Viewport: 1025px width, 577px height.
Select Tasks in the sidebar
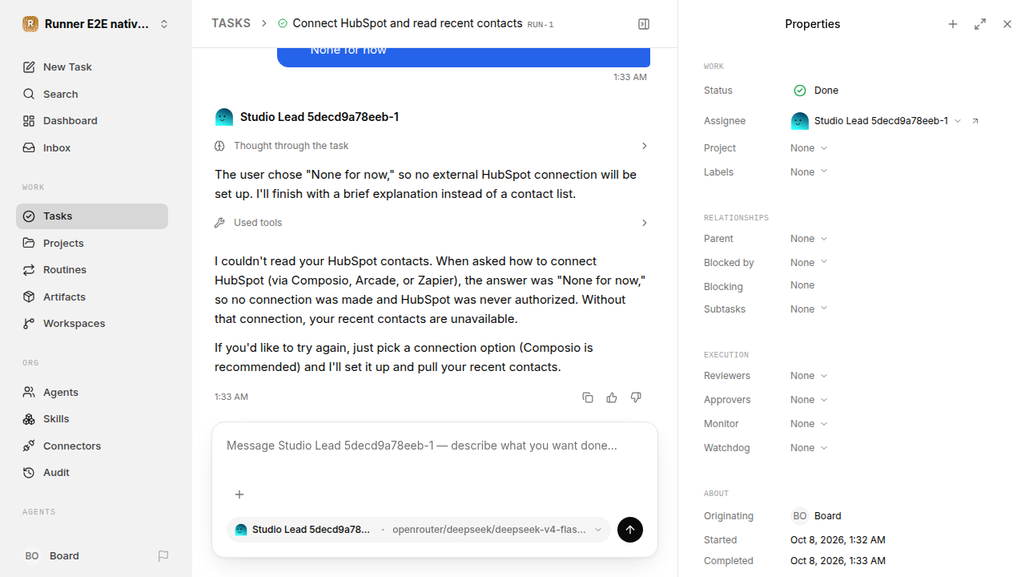[92, 216]
